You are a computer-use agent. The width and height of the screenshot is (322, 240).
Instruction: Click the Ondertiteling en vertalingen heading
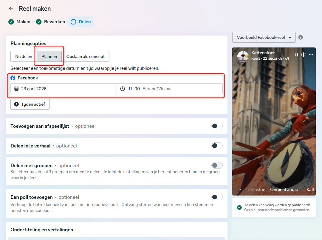[42, 230]
